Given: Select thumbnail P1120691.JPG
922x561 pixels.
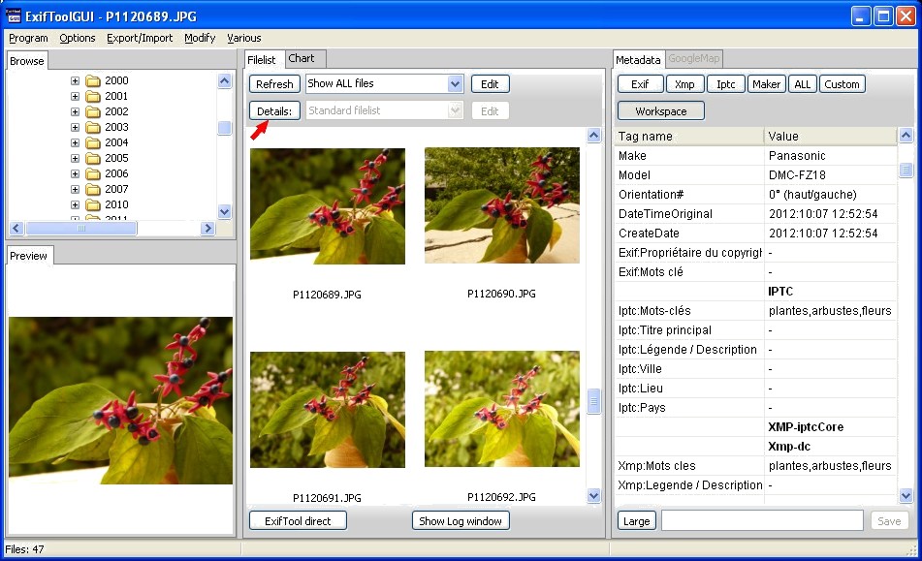Looking at the screenshot, I should 328,410.
